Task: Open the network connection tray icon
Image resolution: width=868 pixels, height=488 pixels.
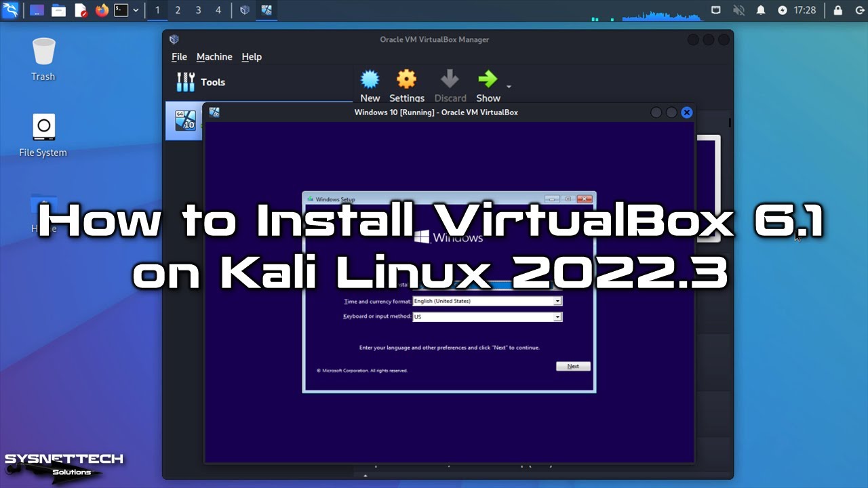Action: [x=716, y=10]
